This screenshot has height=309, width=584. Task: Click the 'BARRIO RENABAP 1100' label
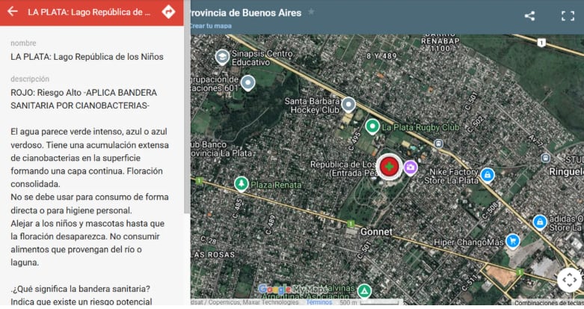pyautogui.click(x=440, y=41)
